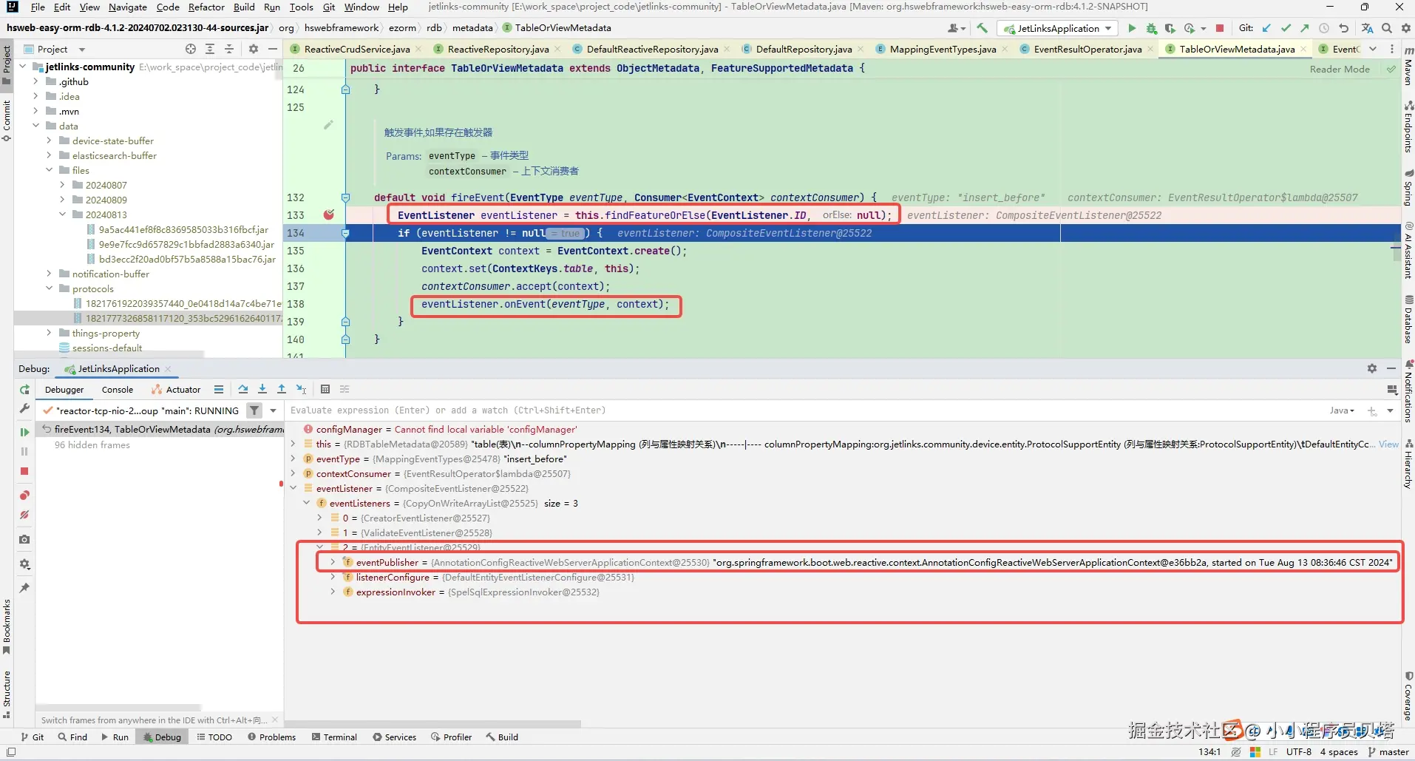
Task: Click the frames pane horizontal scrollbar
Action: (118, 708)
